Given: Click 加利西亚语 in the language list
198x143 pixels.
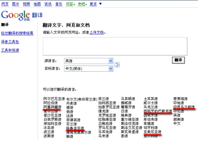Looking at the screenshot, I should [x=107, y=103].
